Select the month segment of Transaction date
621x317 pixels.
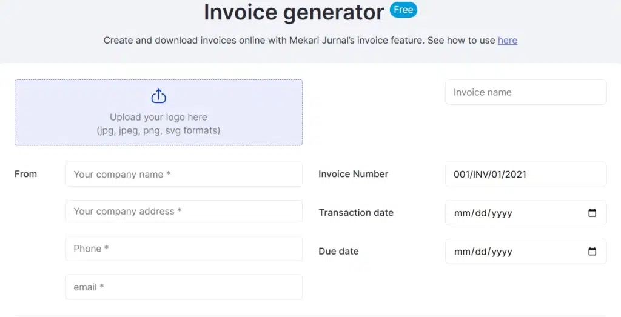coord(461,213)
